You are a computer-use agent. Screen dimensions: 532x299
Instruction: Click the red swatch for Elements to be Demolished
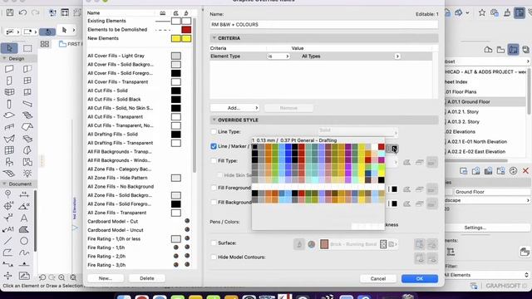tap(186, 30)
